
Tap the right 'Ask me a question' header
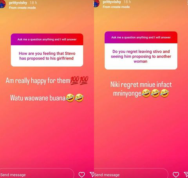[x=141, y=38]
